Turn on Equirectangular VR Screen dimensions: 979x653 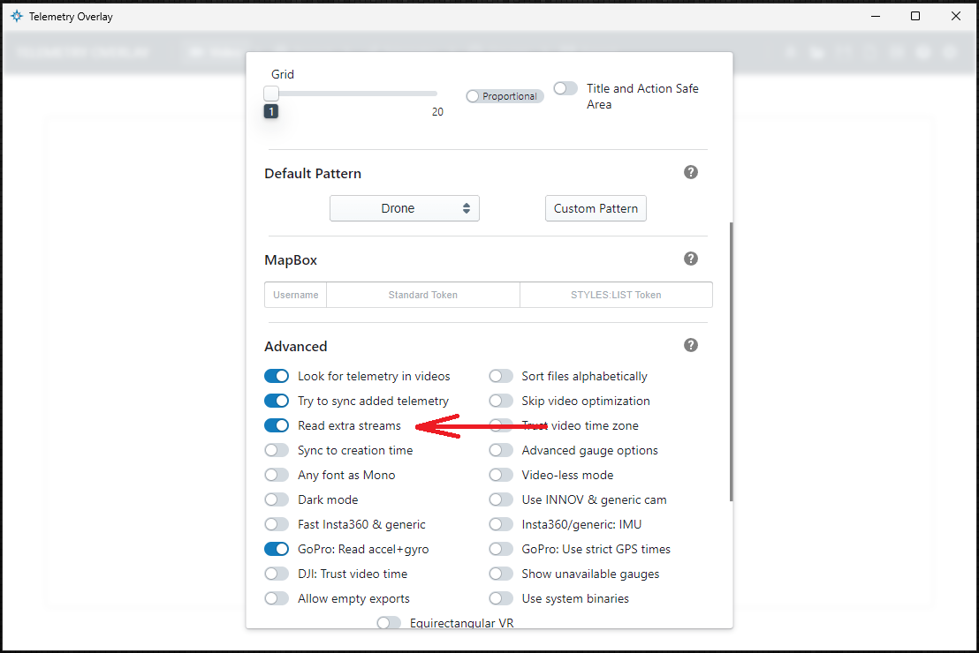389,622
